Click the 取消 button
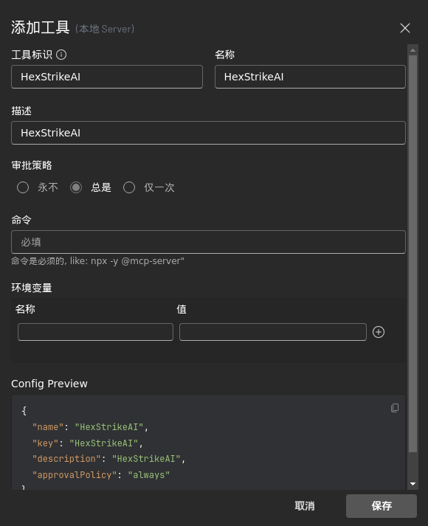The width and height of the screenshot is (428, 526). click(x=305, y=506)
